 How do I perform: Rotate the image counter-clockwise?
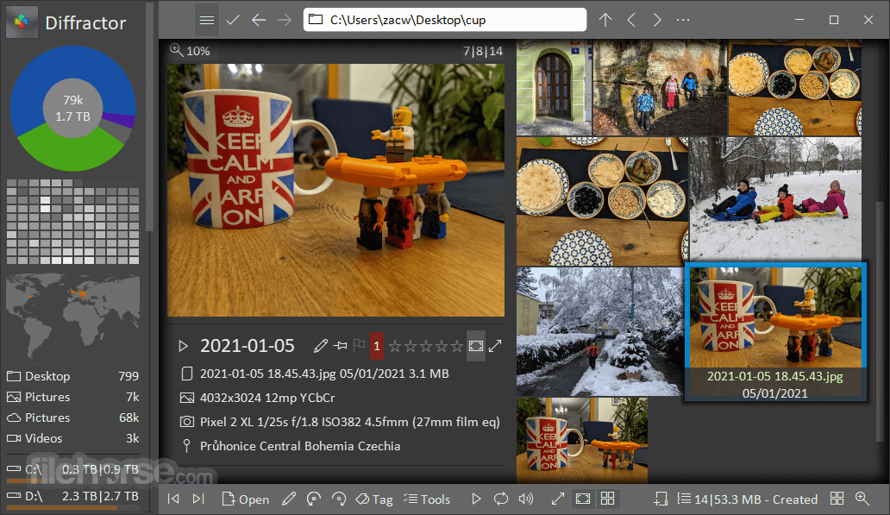[313, 499]
